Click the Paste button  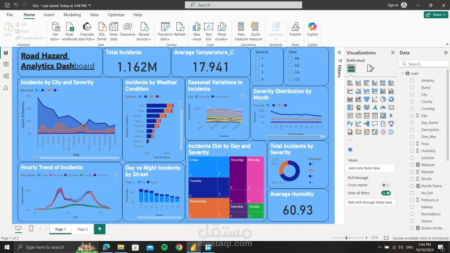coord(8,30)
